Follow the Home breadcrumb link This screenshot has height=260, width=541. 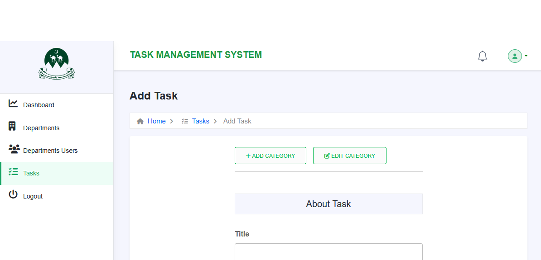pyautogui.click(x=156, y=121)
